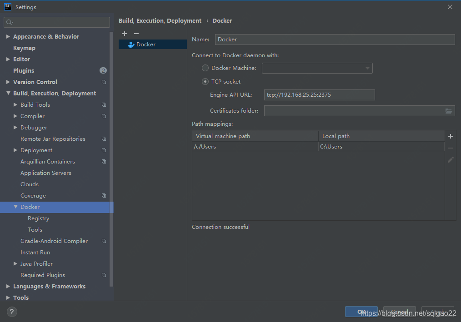The height and width of the screenshot is (322, 461).
Task: Add a new Docker configuration with plus icon
Action: [125, 34]
